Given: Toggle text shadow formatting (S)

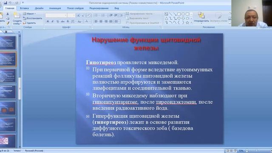Looking at the screenshot, I should coord(68,21).
